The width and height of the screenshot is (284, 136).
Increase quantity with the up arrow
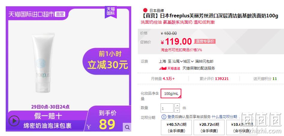coord(177,106)
